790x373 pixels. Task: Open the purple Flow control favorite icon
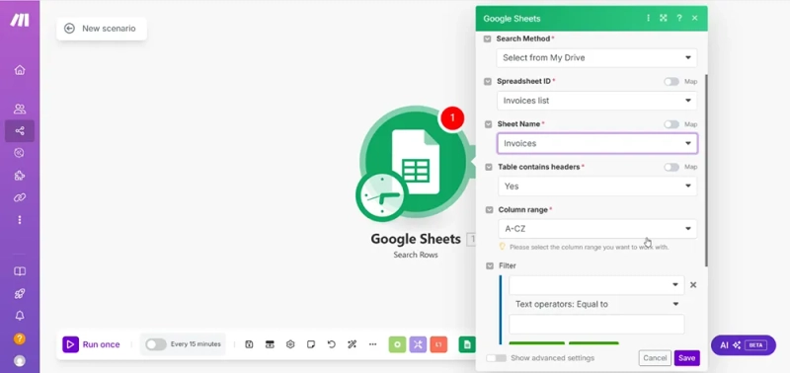coord(418,344)
